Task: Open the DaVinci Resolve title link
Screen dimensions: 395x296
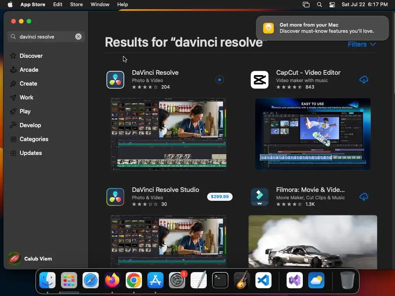Action: 155,72
